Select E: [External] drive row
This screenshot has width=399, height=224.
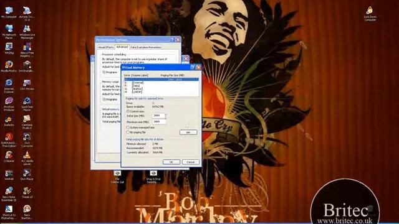point(161,83)
